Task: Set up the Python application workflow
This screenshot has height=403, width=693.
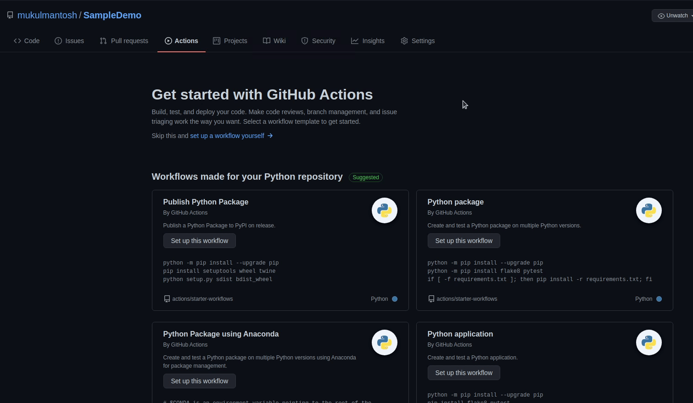Action: [464, 373]
